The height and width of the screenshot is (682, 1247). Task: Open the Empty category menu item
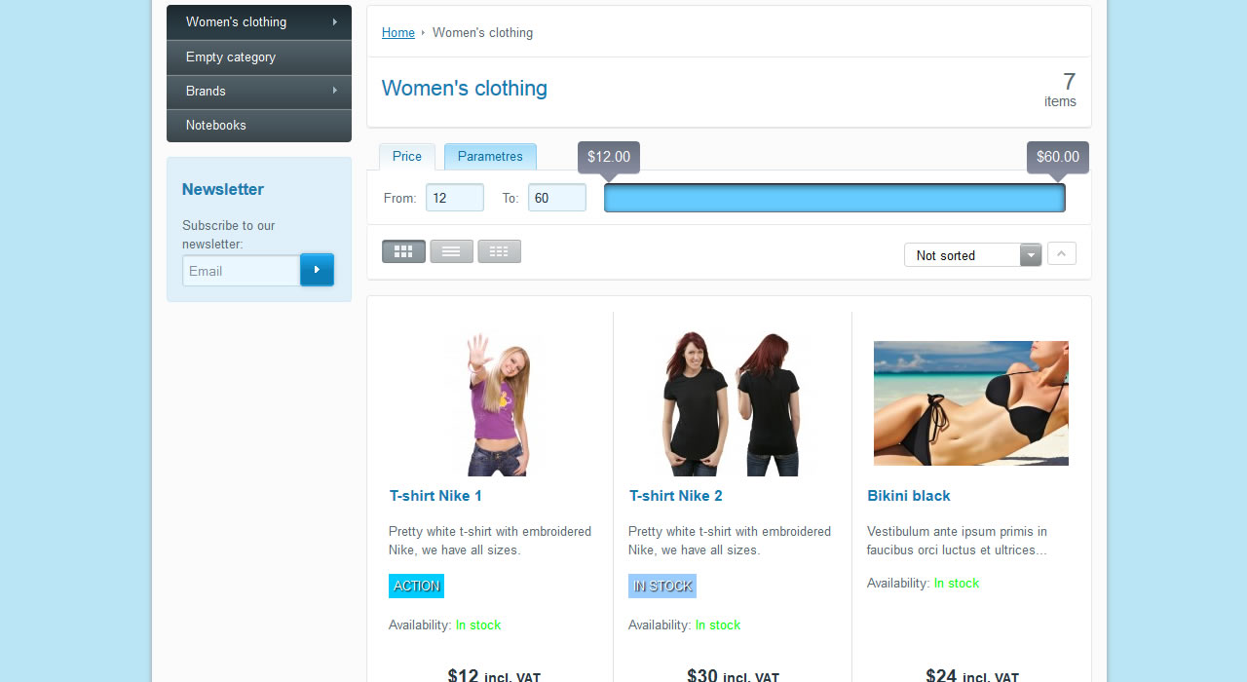coord(259,57)
